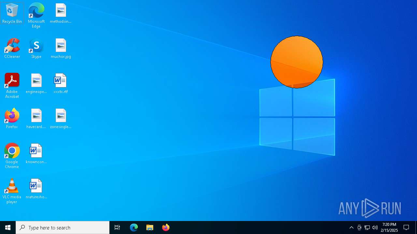Viewport: 417px width, 234px height.
Task: Open the volume control tray icon
Action: pos(375,227)
